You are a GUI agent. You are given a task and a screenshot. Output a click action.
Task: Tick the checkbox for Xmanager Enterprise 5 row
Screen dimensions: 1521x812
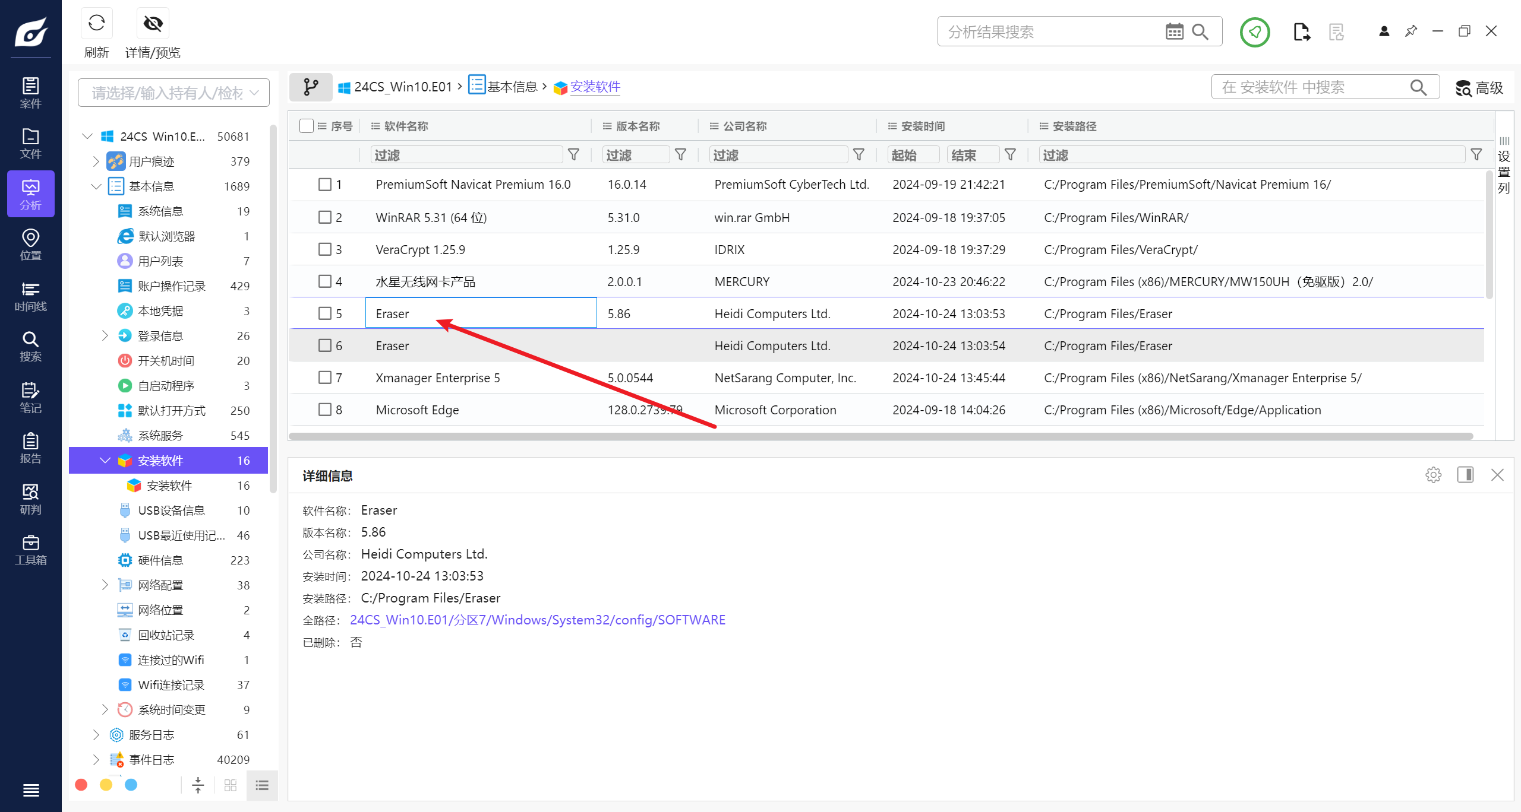[324, 378]
